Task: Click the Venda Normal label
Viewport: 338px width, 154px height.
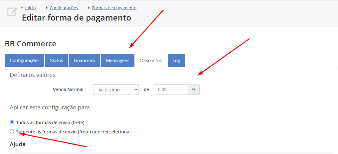Action: click(68, 90)
